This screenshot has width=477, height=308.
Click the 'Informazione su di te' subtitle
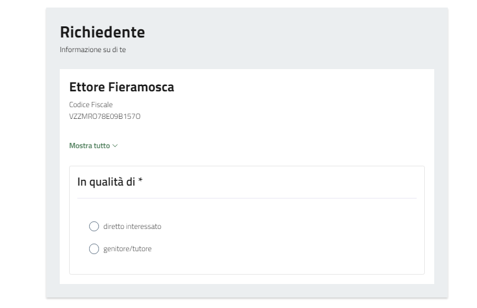point(93,50)
